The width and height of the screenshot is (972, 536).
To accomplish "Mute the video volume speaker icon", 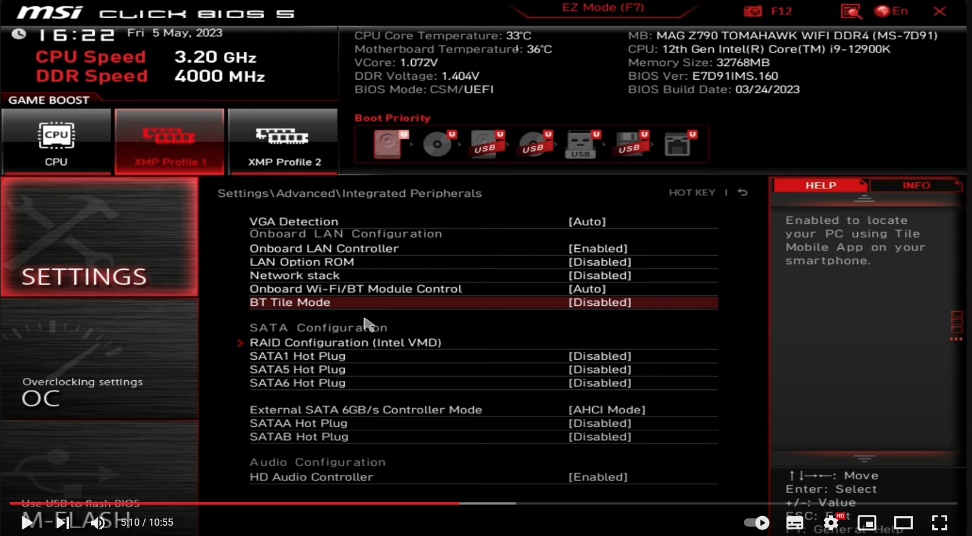I will [x=97, y=522].
